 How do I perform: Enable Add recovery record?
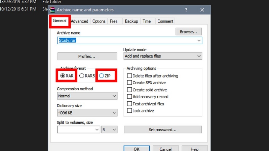pos(148,97)
